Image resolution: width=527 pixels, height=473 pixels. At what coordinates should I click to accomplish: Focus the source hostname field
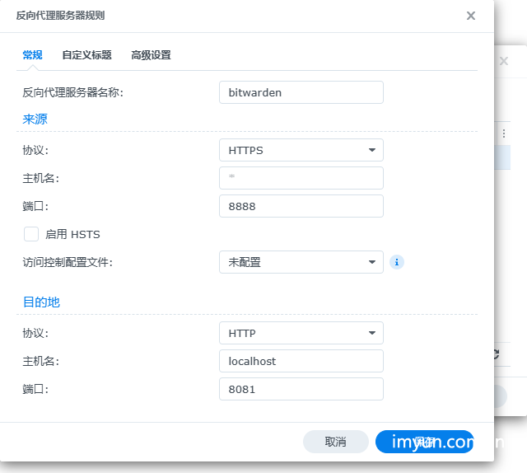[x=301, y=178]
